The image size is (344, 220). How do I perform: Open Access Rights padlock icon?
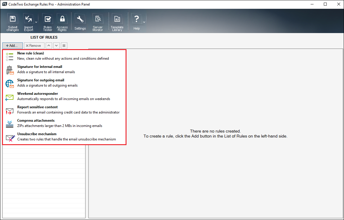coord(62,19)
